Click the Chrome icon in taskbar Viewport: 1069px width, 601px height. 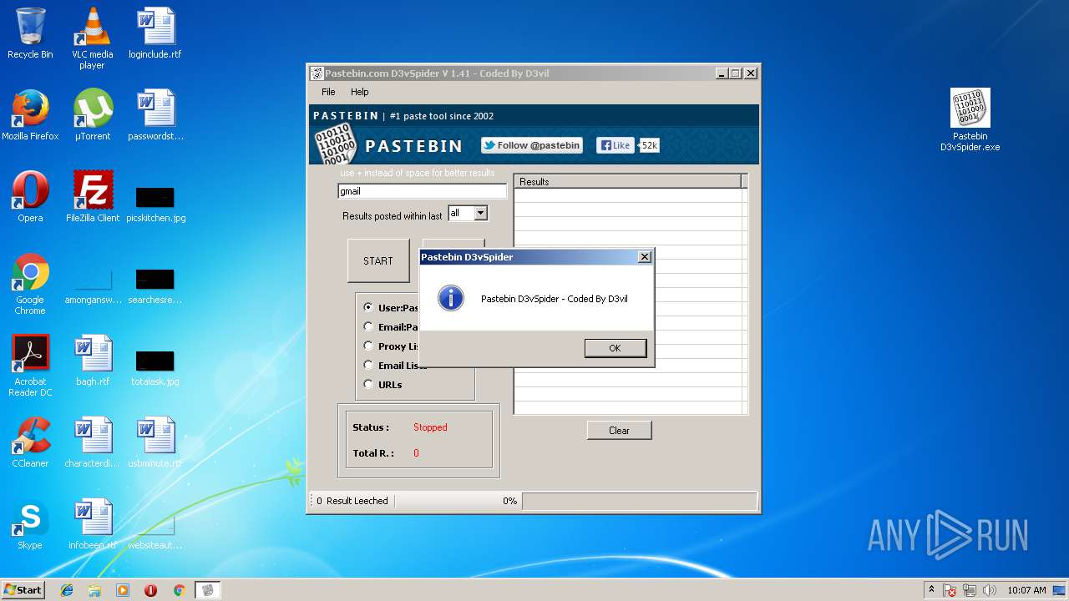click(179, 590)
